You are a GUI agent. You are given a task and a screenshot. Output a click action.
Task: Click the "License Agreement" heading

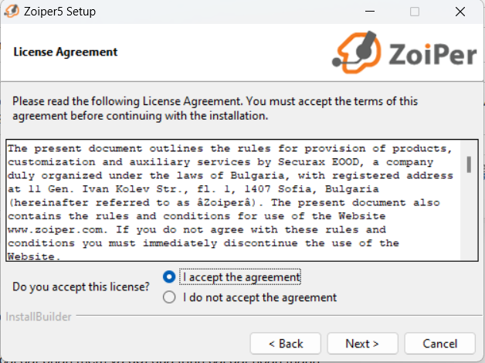point(66,53)
